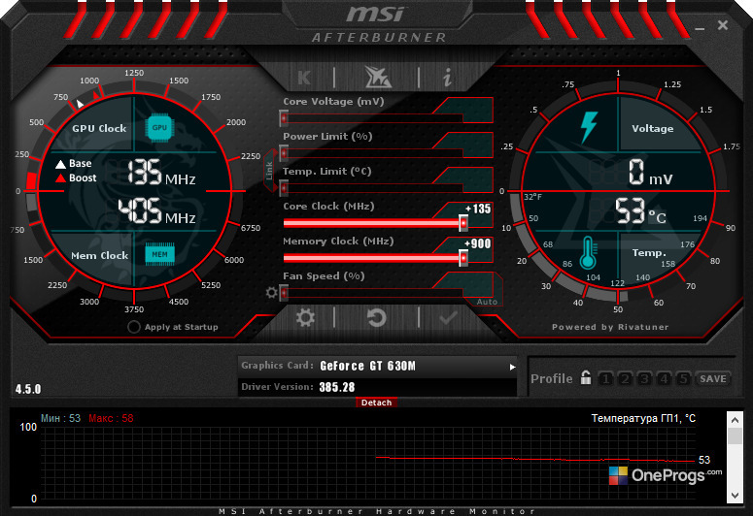Enable Apply at Startup

(x=134, y=327)
